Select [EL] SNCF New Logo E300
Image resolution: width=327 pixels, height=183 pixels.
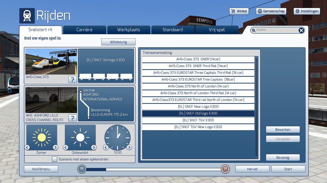[x=198, y=106]
